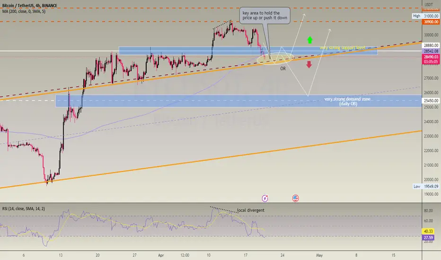Click the 80.00 RSI scale tick
The height and width of the screenshot is (260, 441).
point(428,210)
